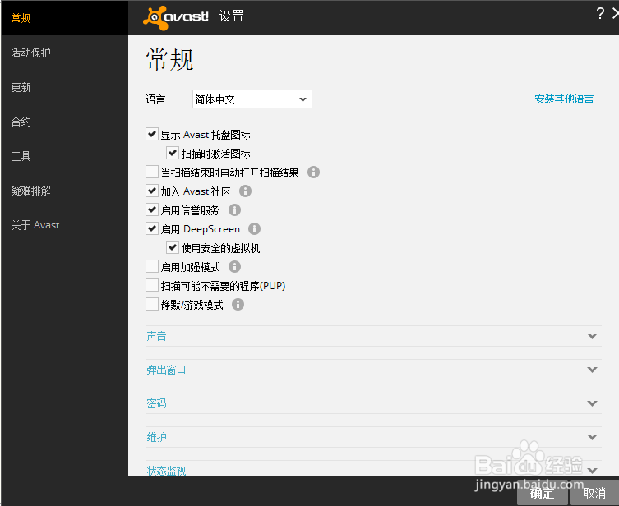619x506 pixels.
Task: Disable 启用 DeepScreen checkbox
Action: (152, 228)
